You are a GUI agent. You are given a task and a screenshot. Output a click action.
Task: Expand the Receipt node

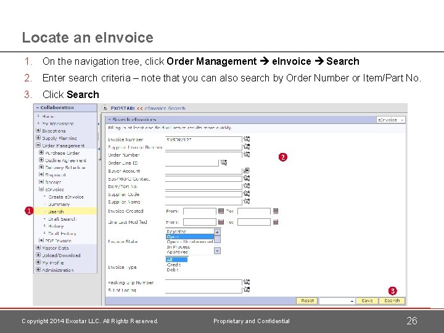(x=41, y=182)
